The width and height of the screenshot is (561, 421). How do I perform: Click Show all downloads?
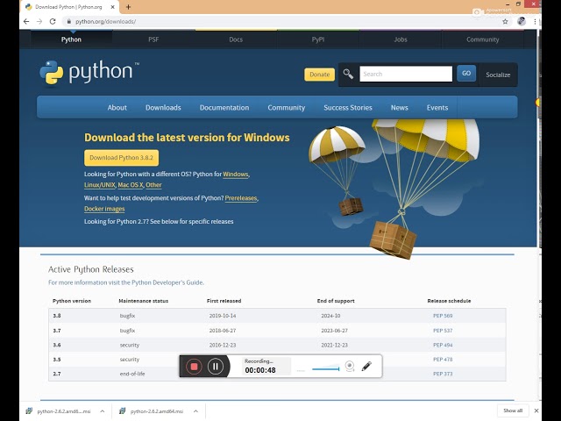click(513, 410)
